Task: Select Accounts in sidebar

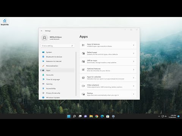Action: pyautogui.click(x=58, y=75)
